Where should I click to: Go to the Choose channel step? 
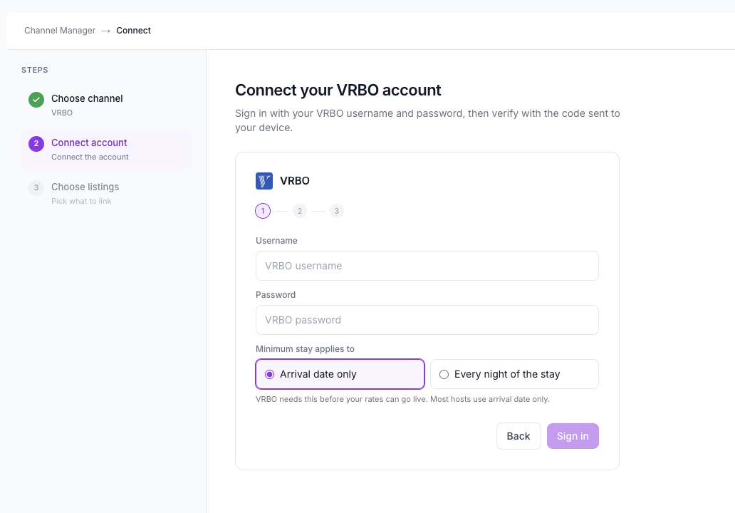(x=106, y=105)
